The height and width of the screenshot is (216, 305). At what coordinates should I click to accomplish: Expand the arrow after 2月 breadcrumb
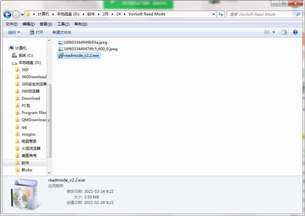[112, 14]
